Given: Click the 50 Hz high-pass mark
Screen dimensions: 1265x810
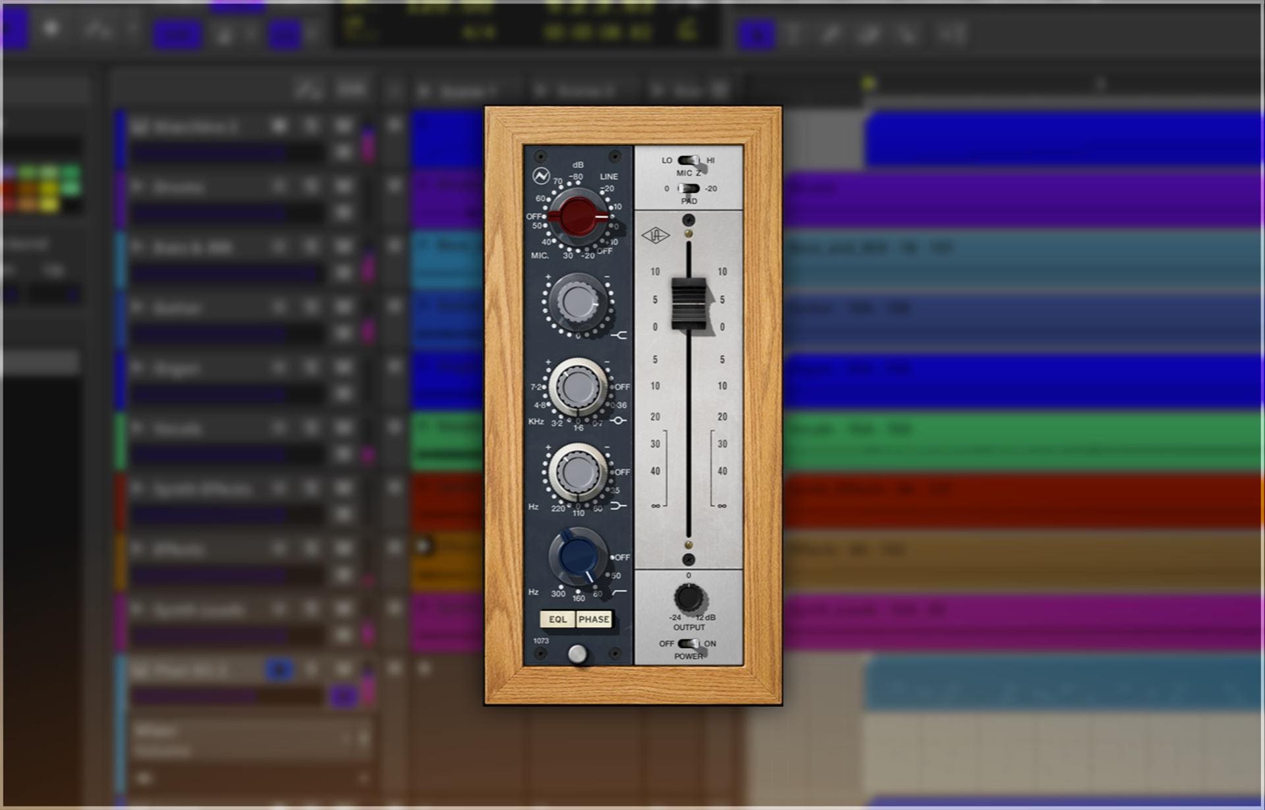Looking at the screenshot, I should [616, 576].
